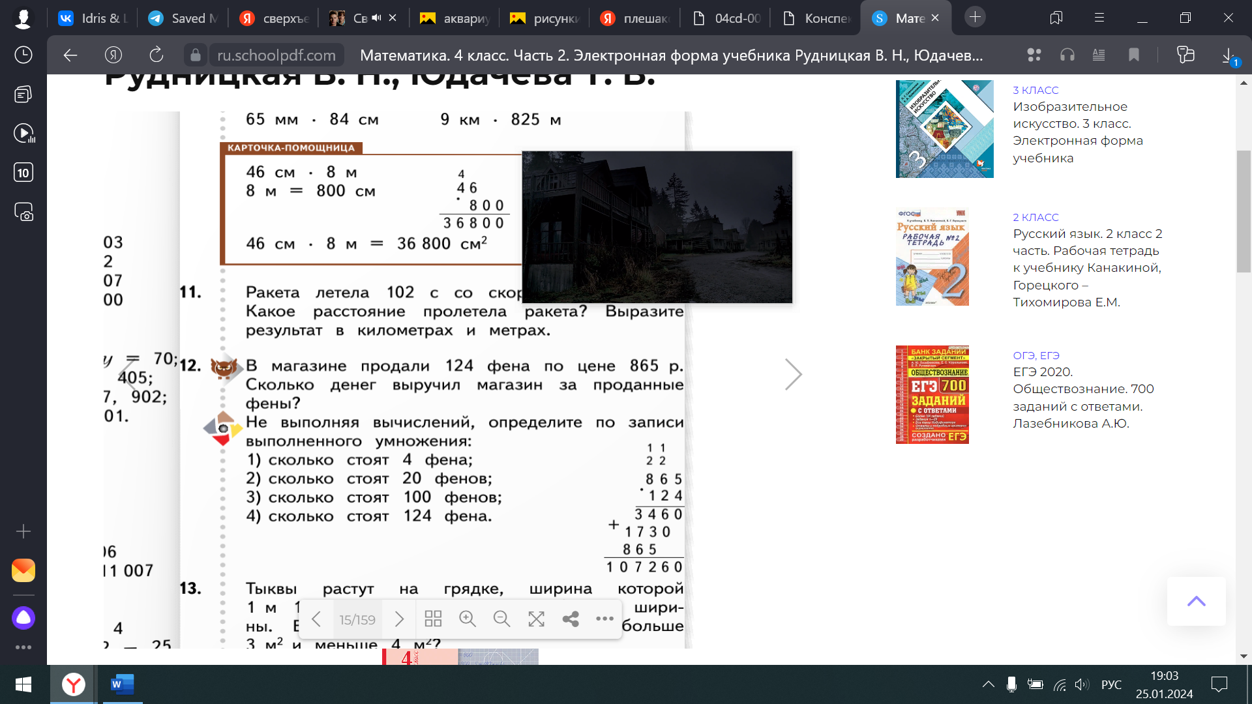The height and width of the screenshot is (704, 1252).
Task: Flip to the next textbook page arrow
Action: pos(793,374)
